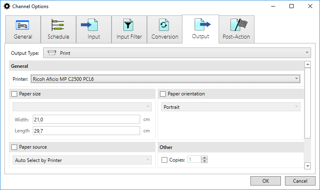Click the Cancel button

click(x=300, y=181)
